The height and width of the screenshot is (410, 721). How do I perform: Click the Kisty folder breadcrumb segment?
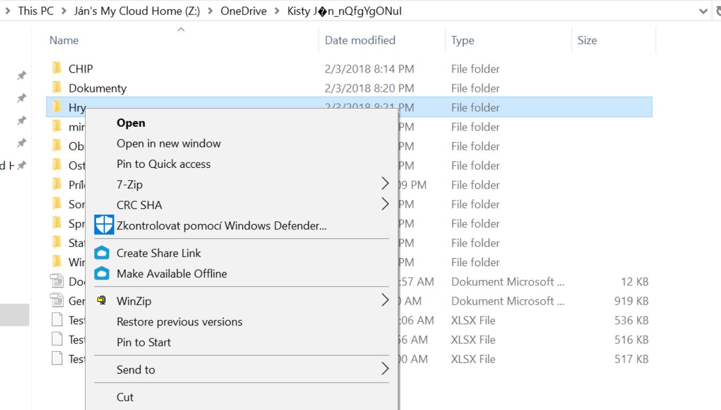(x=344, y=11)
